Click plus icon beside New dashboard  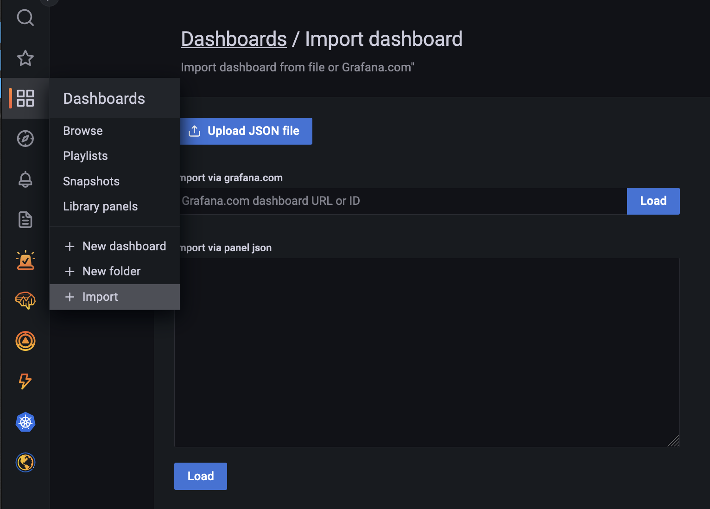(x=70, y=246)
